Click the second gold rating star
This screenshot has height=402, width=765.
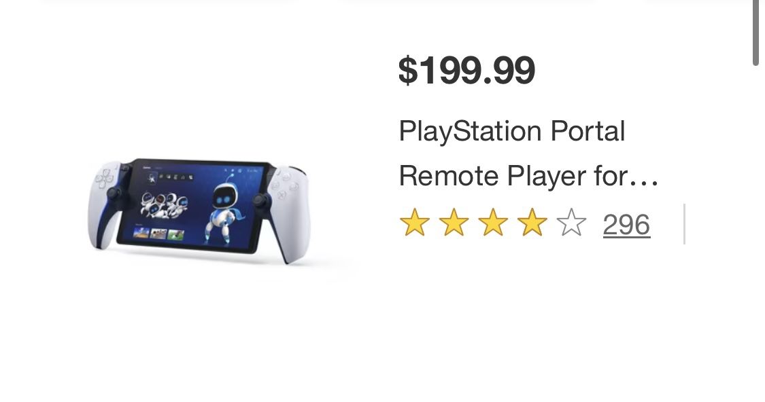pos(454,223)
